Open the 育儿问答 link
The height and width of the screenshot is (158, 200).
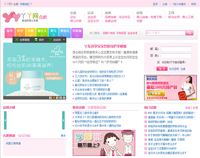click(x=76, y=21)
